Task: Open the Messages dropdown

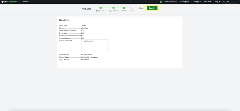Action: 185,2
